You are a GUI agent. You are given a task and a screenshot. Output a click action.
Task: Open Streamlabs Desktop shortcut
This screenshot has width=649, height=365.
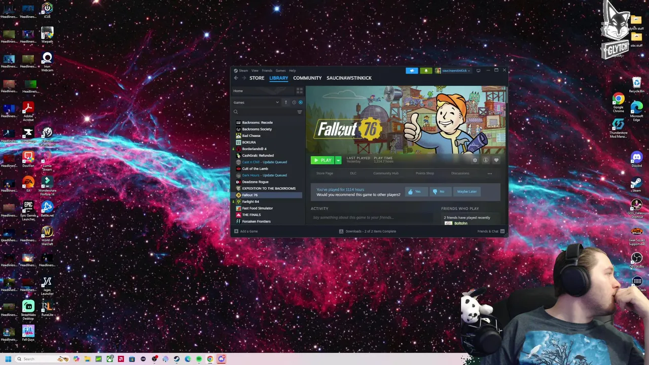(x=28, y=310)
